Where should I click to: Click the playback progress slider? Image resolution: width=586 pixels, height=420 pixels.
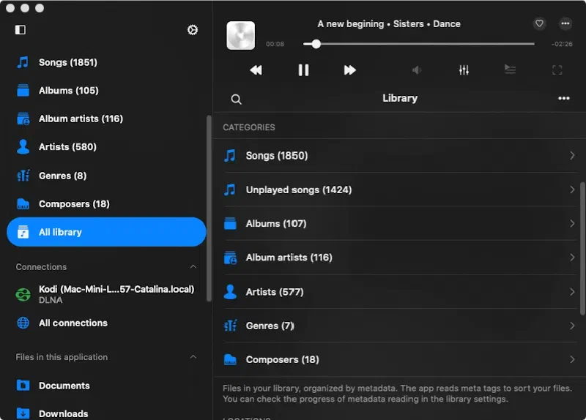(418, 44)
